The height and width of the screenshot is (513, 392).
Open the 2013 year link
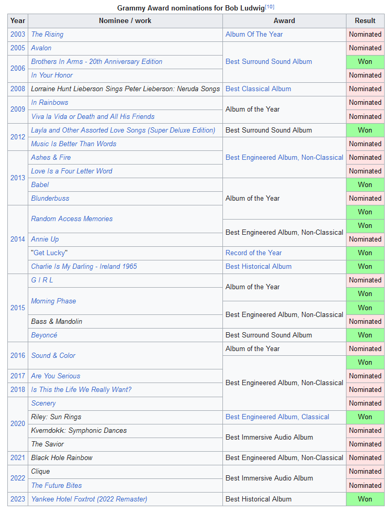pyautogui.click(x=18, y=178)
